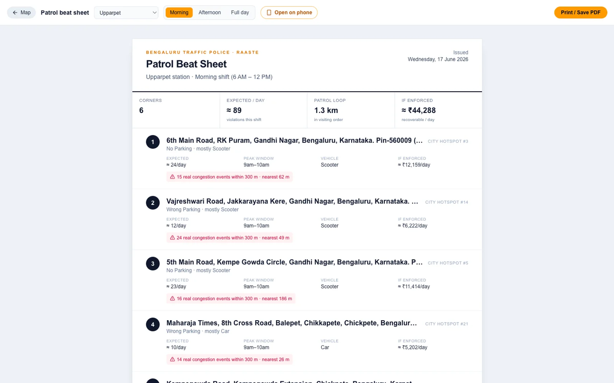This screenshot has height=383, width=614.
Task: Click the Vajreshwari Road, Jakkarayana Kere address
Action: [292, 201]
